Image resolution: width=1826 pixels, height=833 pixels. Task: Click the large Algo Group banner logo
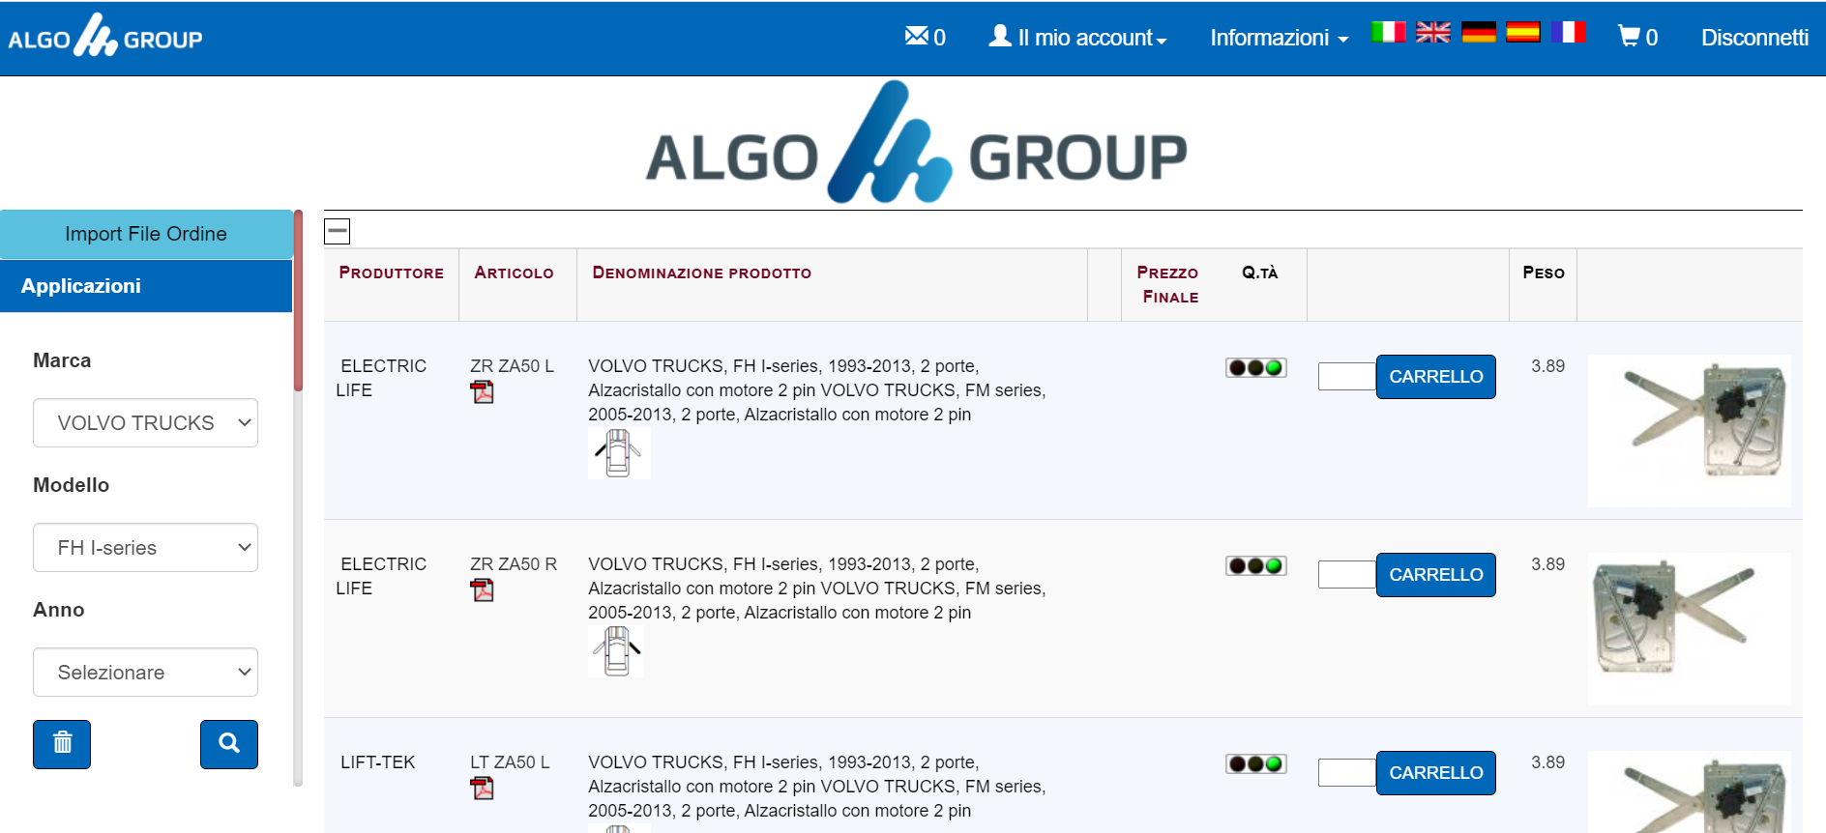pos(916,142)
